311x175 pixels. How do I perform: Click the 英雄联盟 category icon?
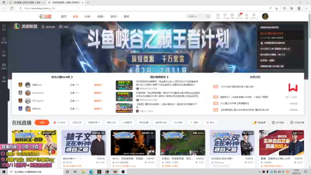17,26
